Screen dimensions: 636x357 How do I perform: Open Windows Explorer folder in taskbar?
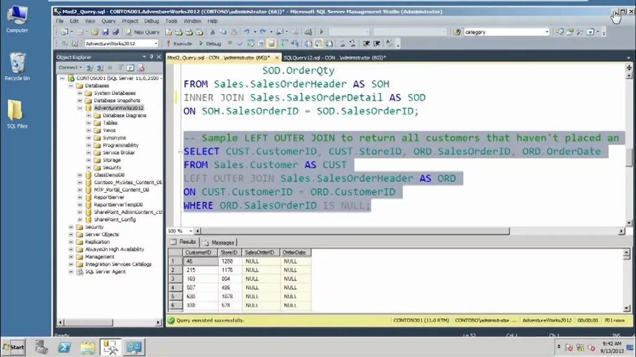[x=88, y=347]
